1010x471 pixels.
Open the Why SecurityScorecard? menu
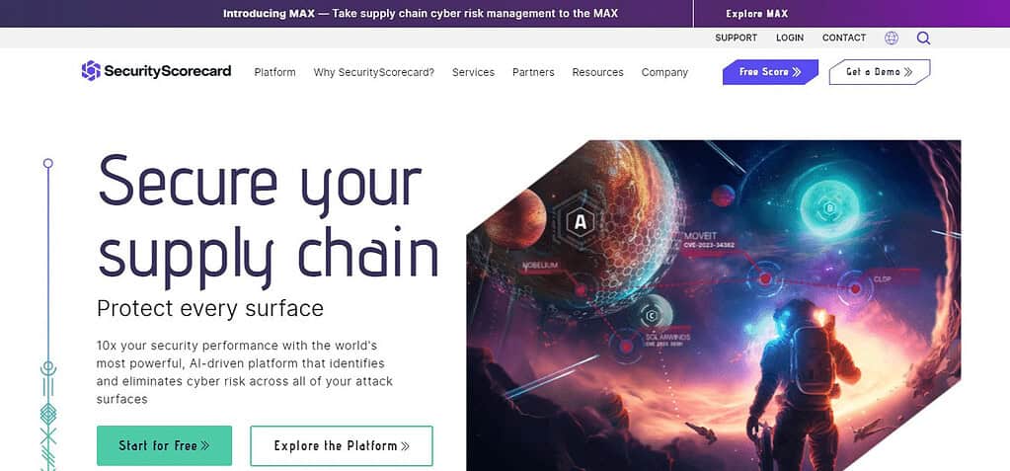click(x=373, y=72)
